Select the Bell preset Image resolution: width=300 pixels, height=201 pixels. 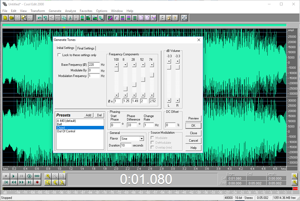80,124
